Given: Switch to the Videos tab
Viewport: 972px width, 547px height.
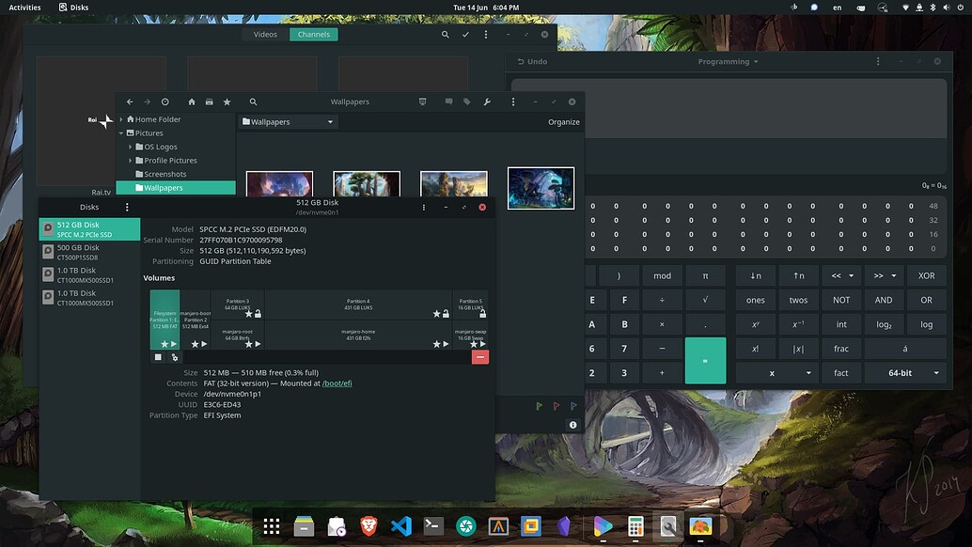Looking at the screenshot, I should [x=264, y=34].
